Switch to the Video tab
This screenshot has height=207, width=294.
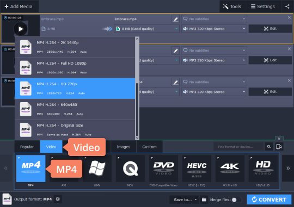point(51,147)
